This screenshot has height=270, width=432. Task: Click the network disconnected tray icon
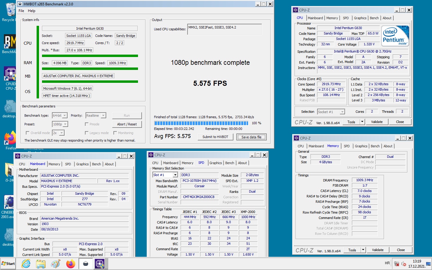(x=397, y=264)
